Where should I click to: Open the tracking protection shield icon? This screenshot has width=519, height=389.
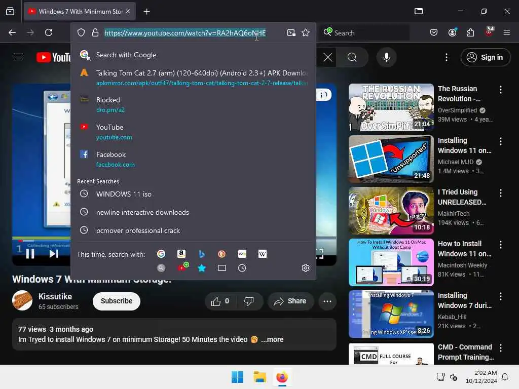tap(81, 32)
